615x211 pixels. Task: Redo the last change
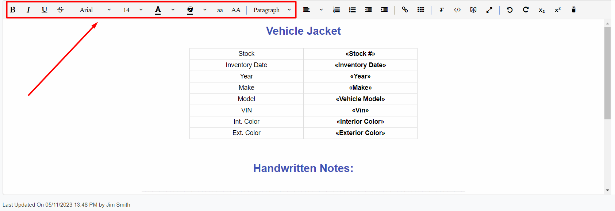[526, 10]
